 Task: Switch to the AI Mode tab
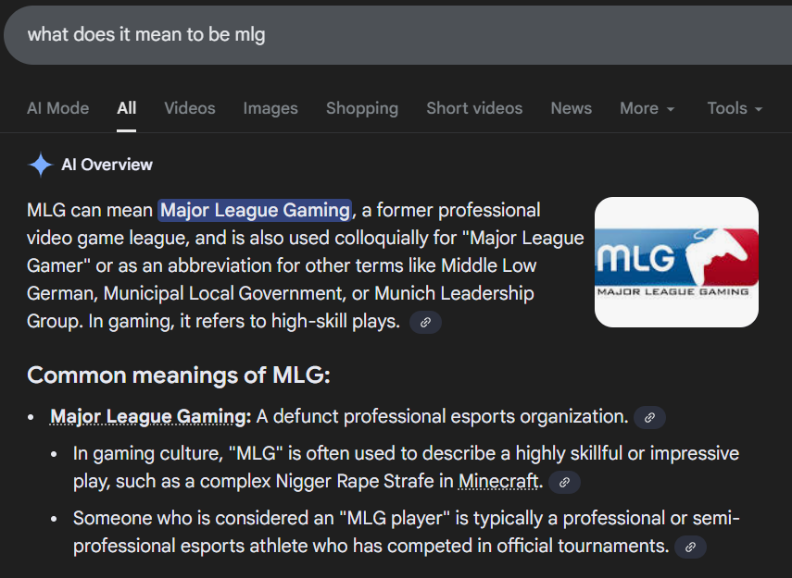(x=58, y=108)
